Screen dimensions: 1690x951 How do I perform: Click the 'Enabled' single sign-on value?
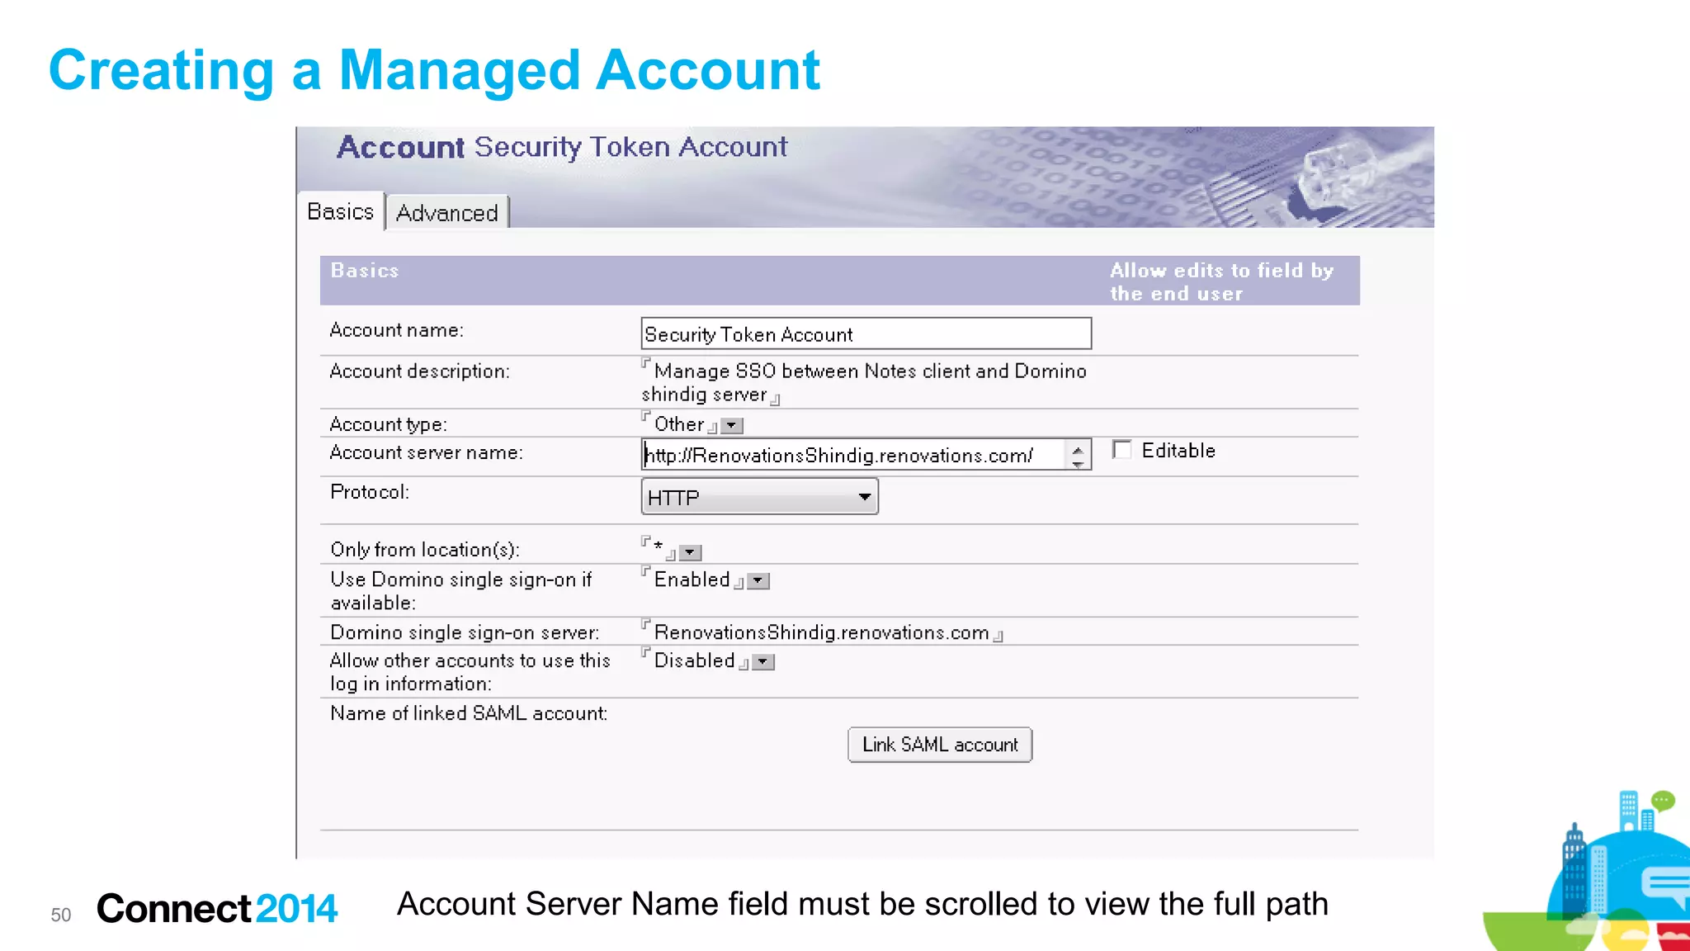pos(692,580)
